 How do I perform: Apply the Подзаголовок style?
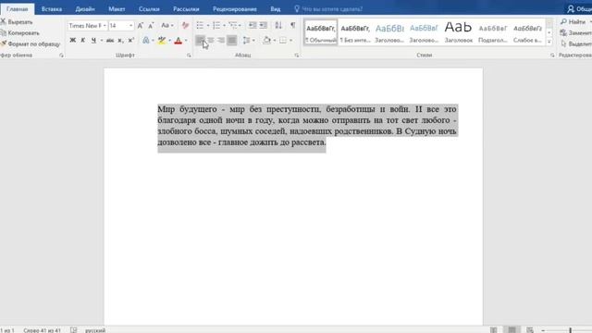(x=493, y=32)
